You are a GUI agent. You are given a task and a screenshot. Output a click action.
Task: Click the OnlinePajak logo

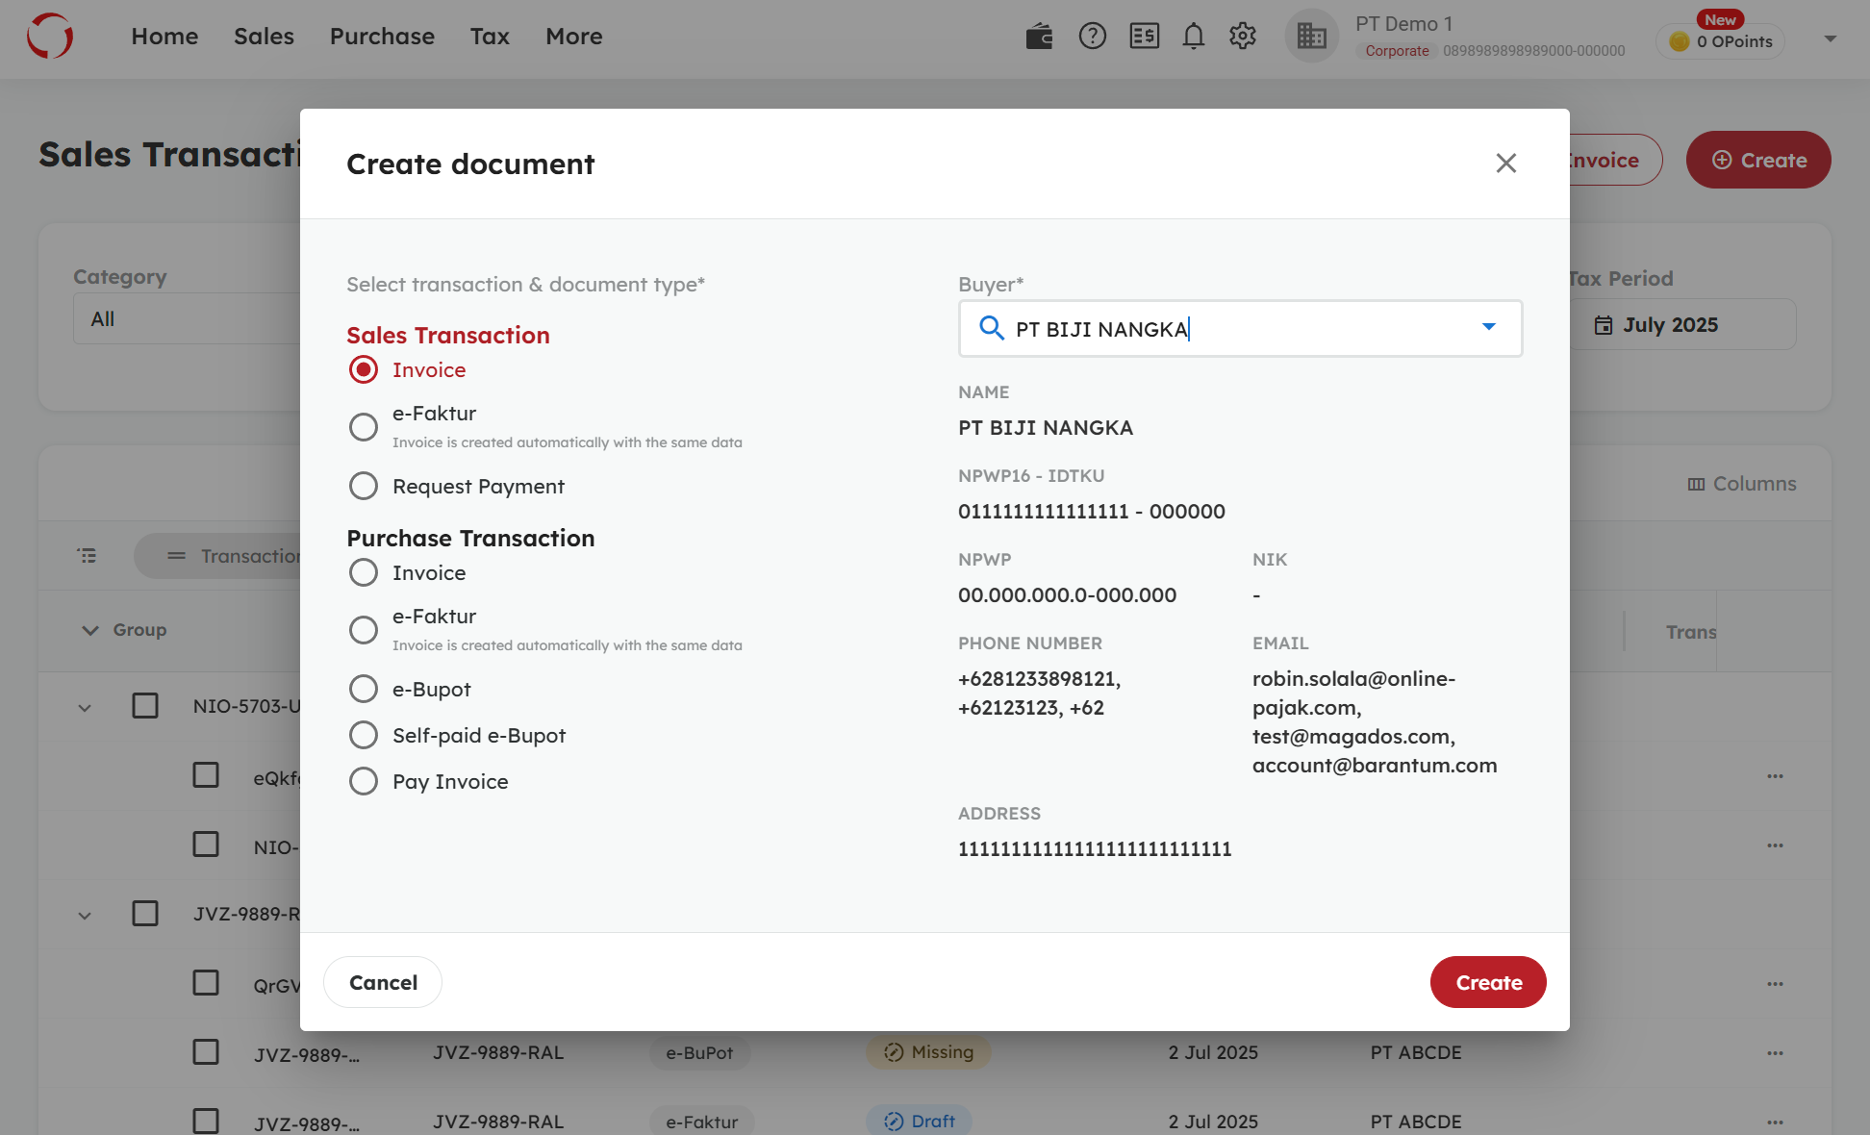pos(50,37)
